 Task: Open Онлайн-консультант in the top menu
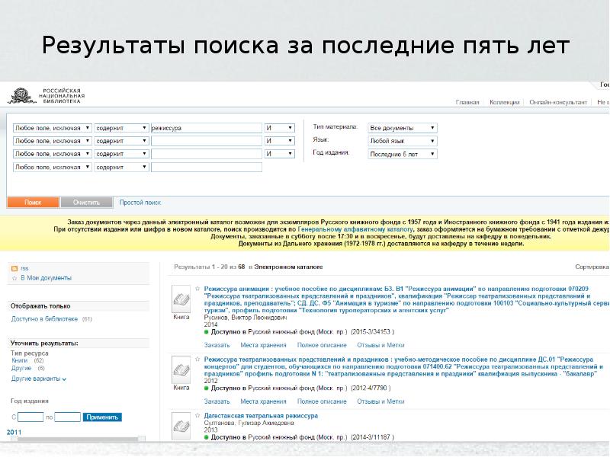[559, 102]
